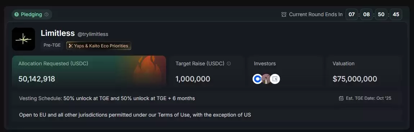414x132 pixels.
Task: Click the Allocation Requested card
Action: (x=89, y=71)
